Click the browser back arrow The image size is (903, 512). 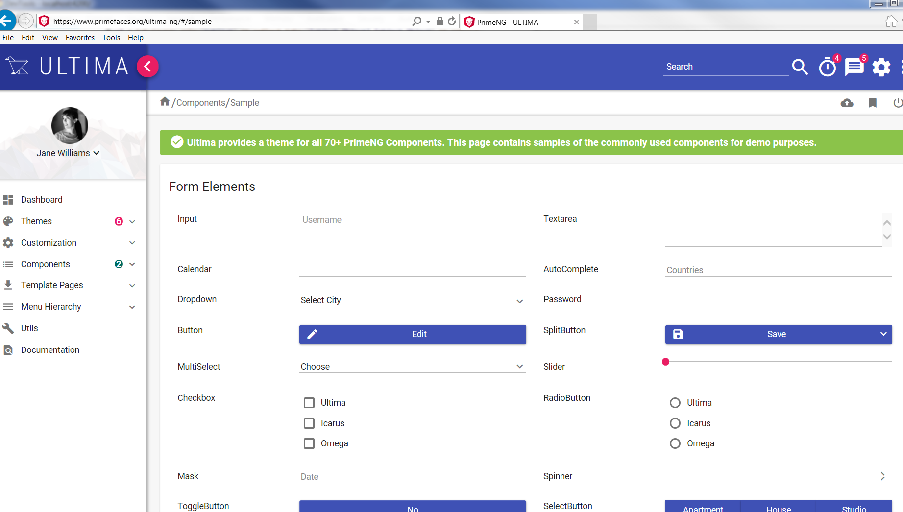coord(7,21)
